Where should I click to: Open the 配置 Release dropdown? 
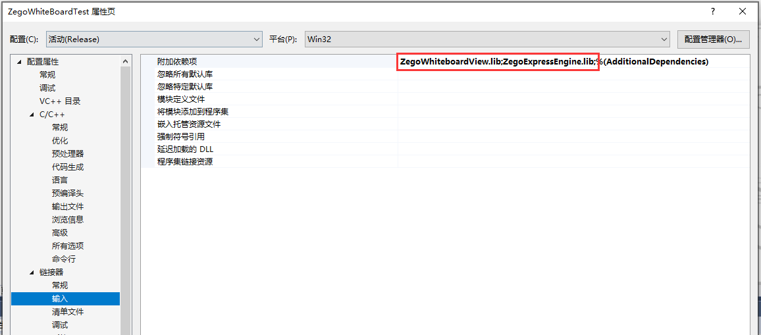(154, 39)
